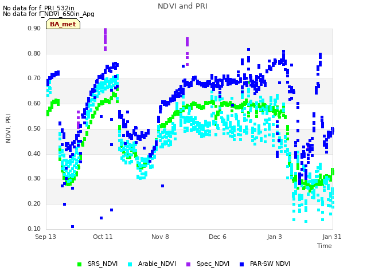Click the Jan 31 x-axis tick label
The height and width of the screenshot is (275, 367).
click(332, 237)
